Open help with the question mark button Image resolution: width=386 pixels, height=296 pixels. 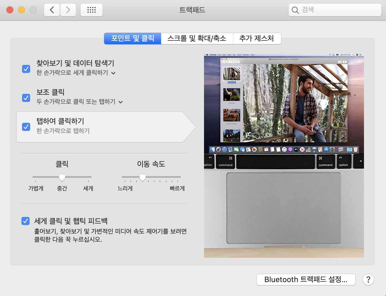[x=368, y=279]
